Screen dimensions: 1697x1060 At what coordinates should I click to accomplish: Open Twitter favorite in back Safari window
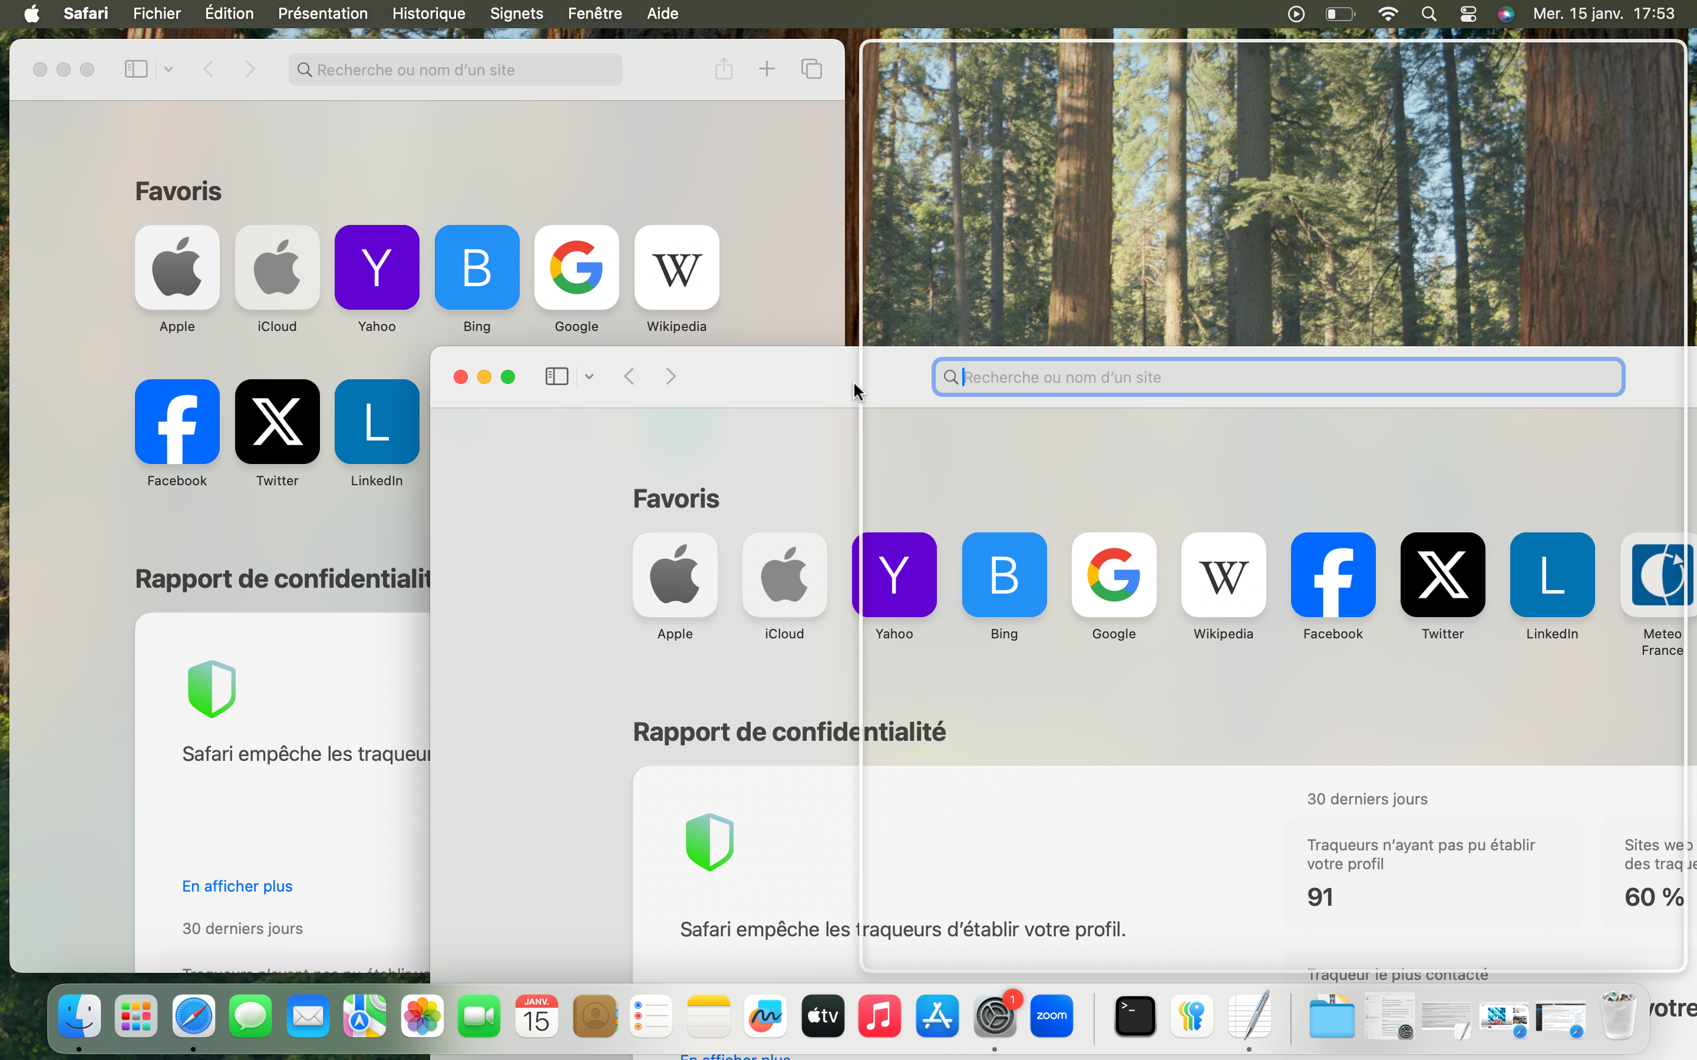click(x=277, y=421)
